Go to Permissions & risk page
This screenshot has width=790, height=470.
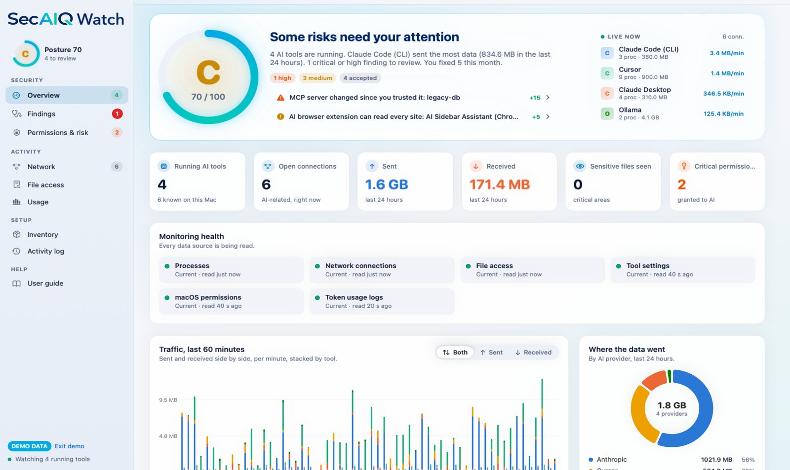67,133
